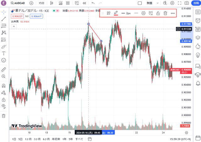Screen dimensions: 201x142
Task: Select the brush drawing tool
Action: point(4,47)
